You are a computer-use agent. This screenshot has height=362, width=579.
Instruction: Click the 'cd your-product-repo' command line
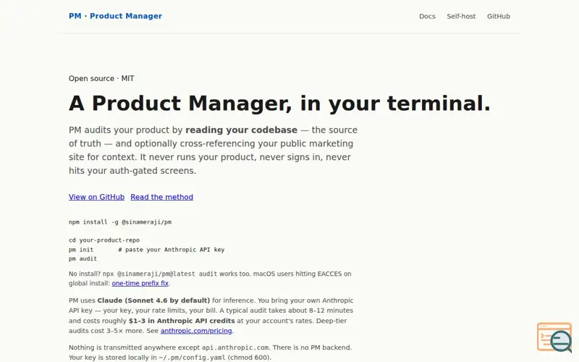pyautogui.click(x=104, y=240)
